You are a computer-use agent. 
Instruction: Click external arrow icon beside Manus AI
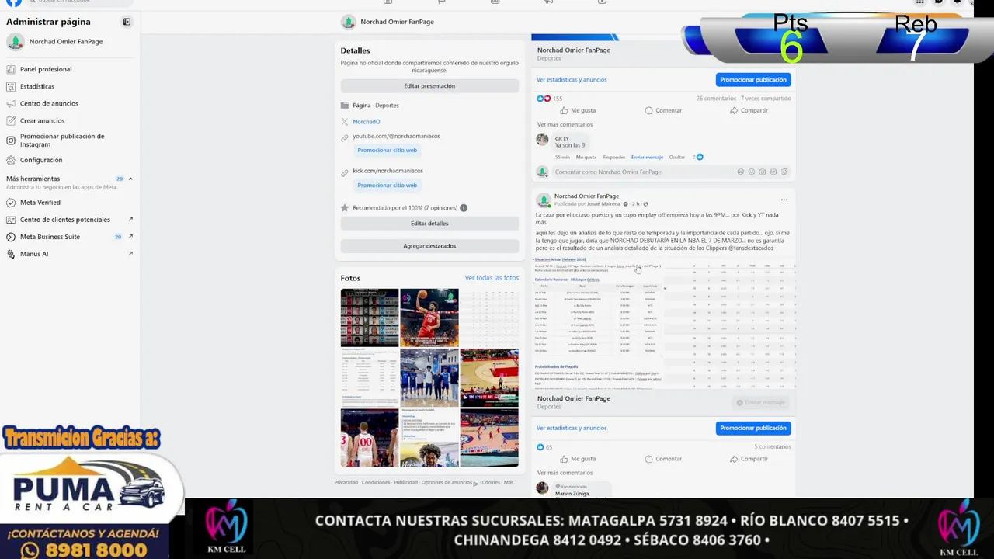pos(130,254)
